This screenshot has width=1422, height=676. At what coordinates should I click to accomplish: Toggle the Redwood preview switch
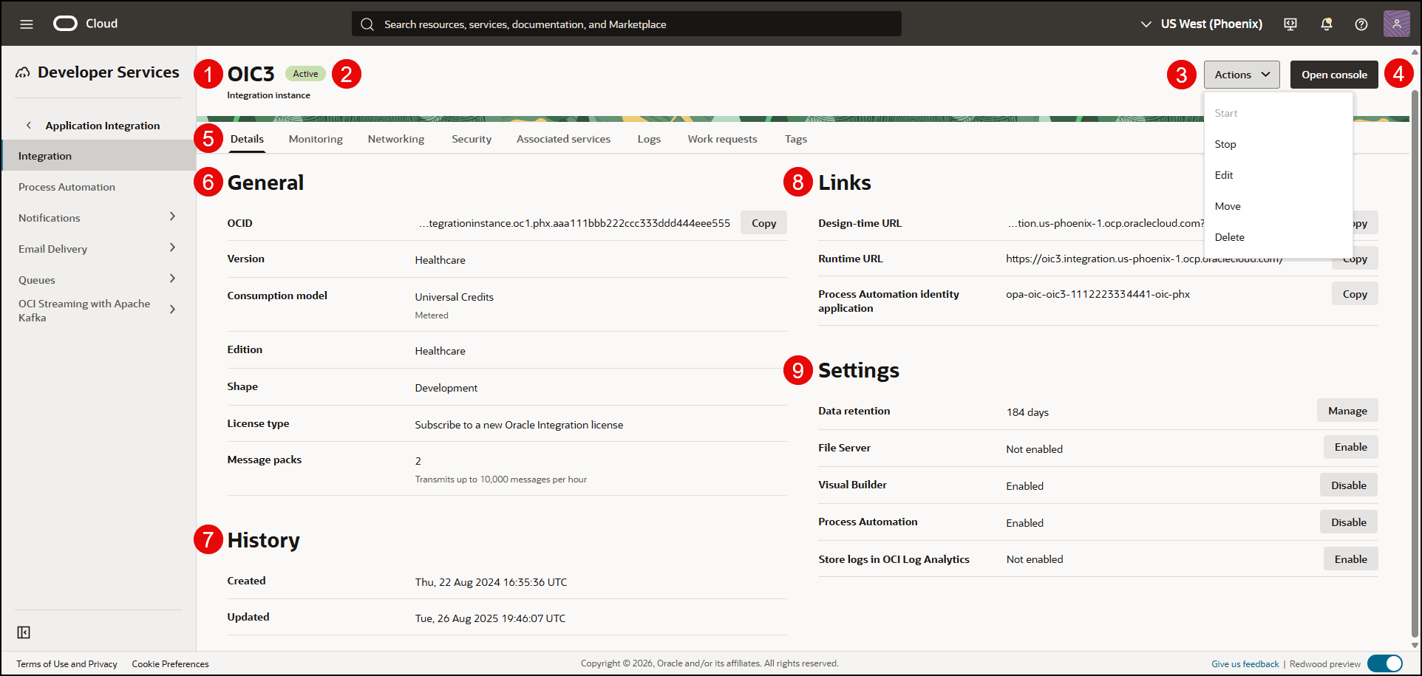1385,663
